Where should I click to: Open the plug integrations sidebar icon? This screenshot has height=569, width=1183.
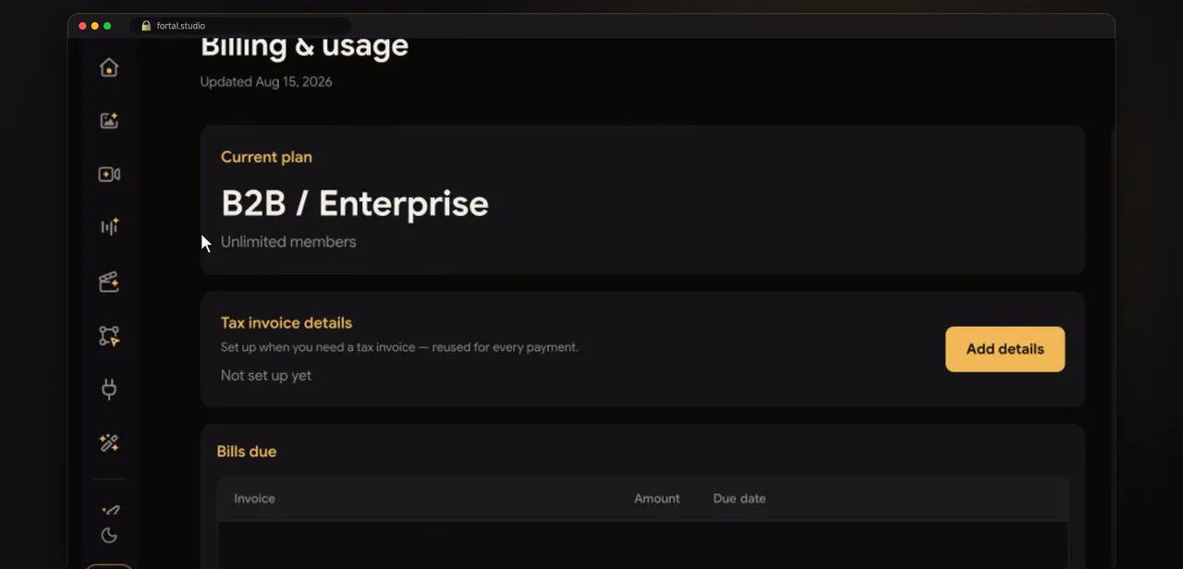109,389
